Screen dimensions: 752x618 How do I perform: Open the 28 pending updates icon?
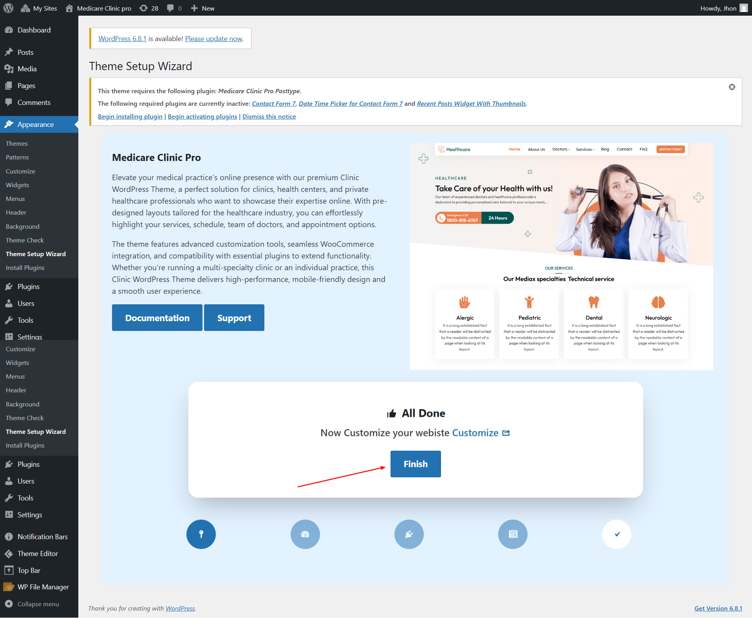point(149,8)
